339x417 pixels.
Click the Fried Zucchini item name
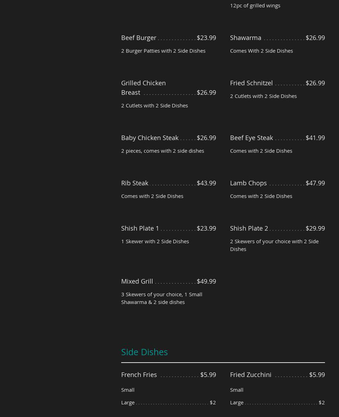click(251, 375)
